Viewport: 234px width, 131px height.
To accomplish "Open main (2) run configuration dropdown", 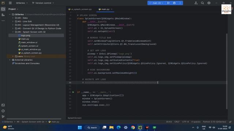I will [x=156, y=3].
